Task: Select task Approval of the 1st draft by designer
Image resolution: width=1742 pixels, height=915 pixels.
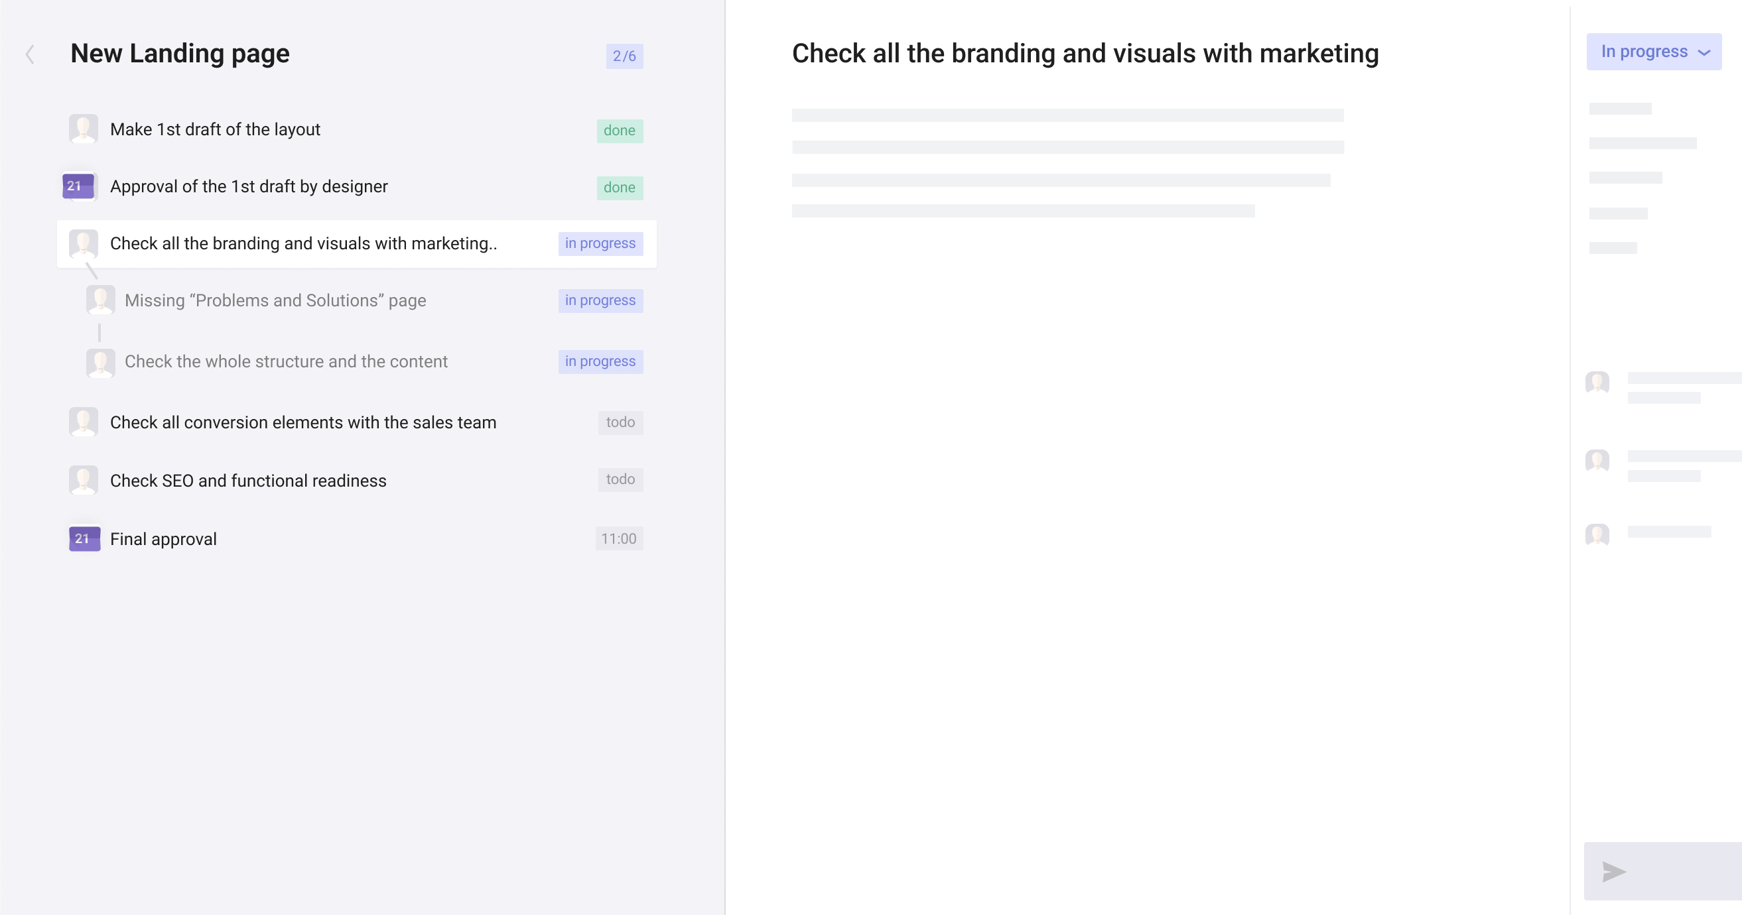Action: 249,186
